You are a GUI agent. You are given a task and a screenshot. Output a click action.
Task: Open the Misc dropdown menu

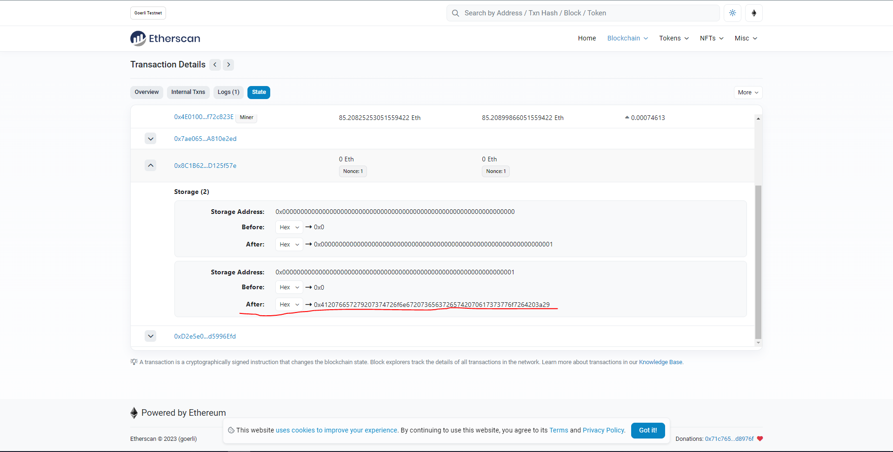pyautogui.click(x=746, y=38)
